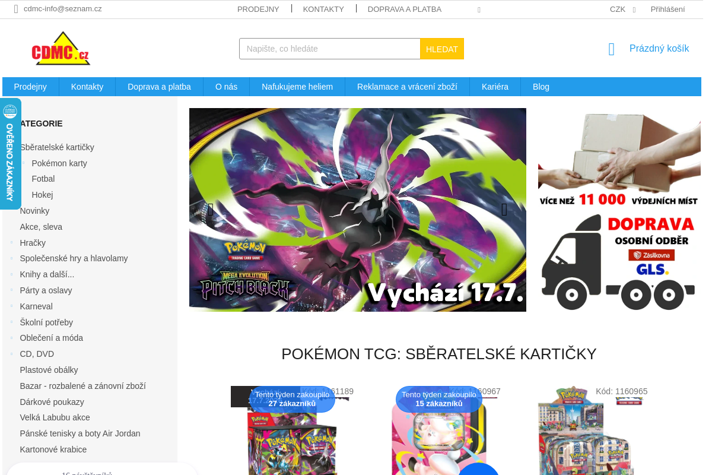Select Velká Labubu akce category
The width and height of the screenshot is (712, 475).
click(x=55, y=417)
